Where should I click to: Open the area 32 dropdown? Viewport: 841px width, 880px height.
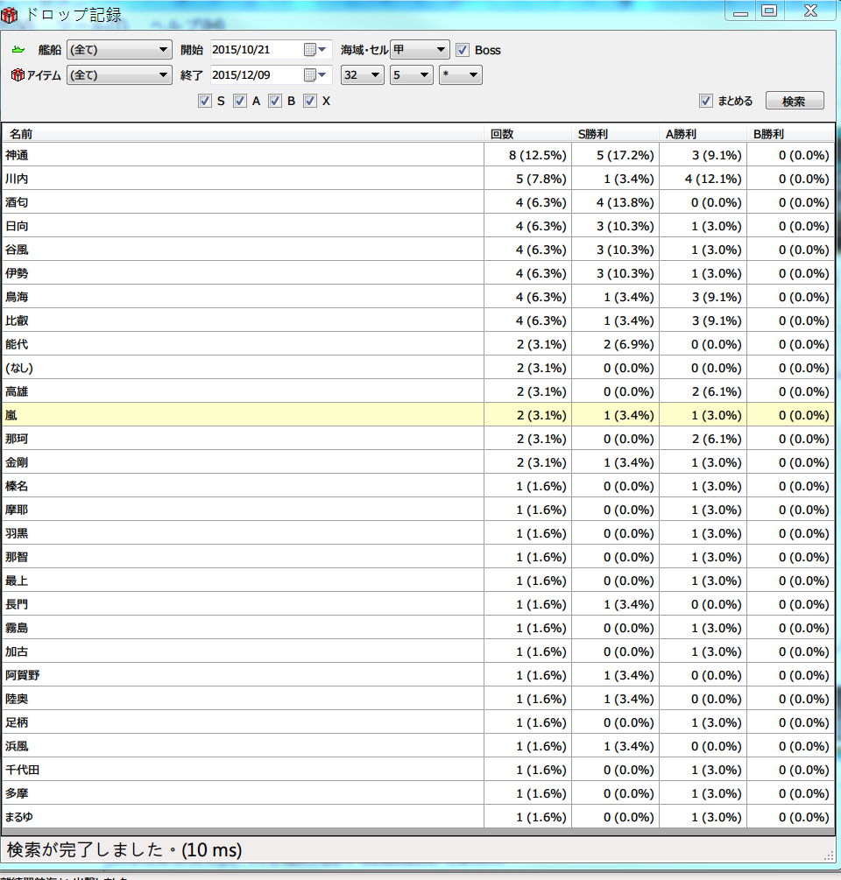click(362, 74)
